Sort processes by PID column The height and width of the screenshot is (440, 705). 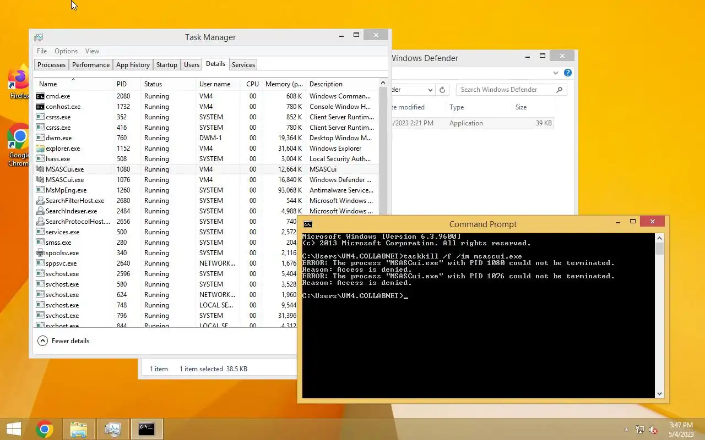[x=127, y=84]
